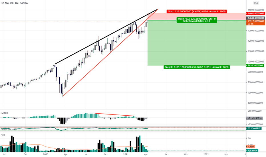
Task: Select the red Stop label of the short position
Action: click(x=197, y=11)
